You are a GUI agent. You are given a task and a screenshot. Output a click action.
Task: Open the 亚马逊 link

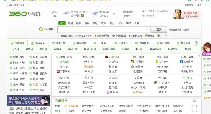pyautogui.click(x=113, y=87)
